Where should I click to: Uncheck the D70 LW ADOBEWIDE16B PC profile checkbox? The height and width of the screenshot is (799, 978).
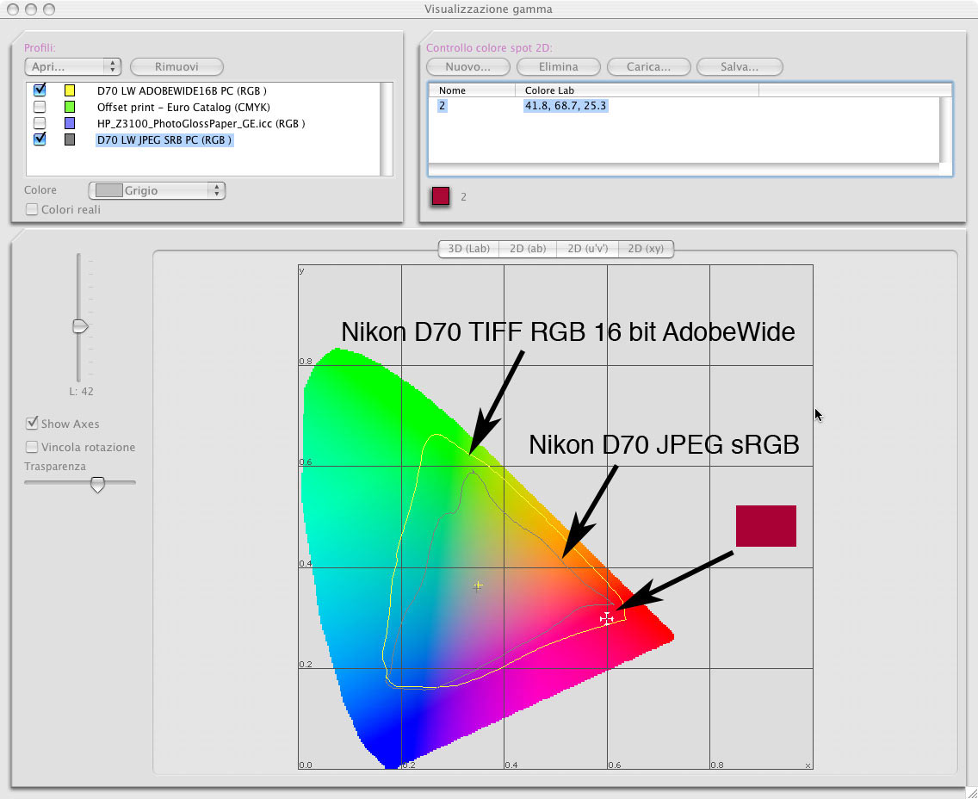click(x=40, y=90)
